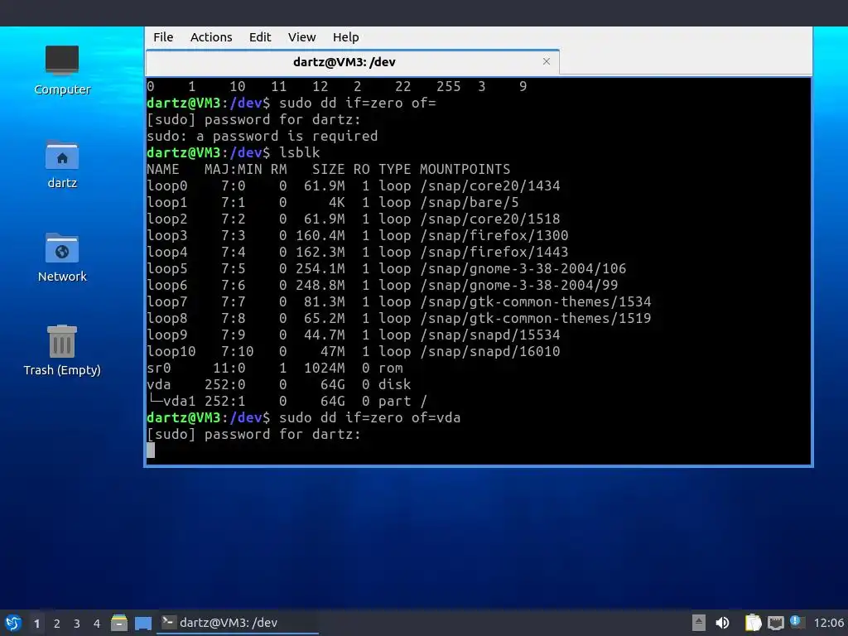Click the sr0 device name
The height and width of the screenshot is (636, 848).
click(159, 369)
